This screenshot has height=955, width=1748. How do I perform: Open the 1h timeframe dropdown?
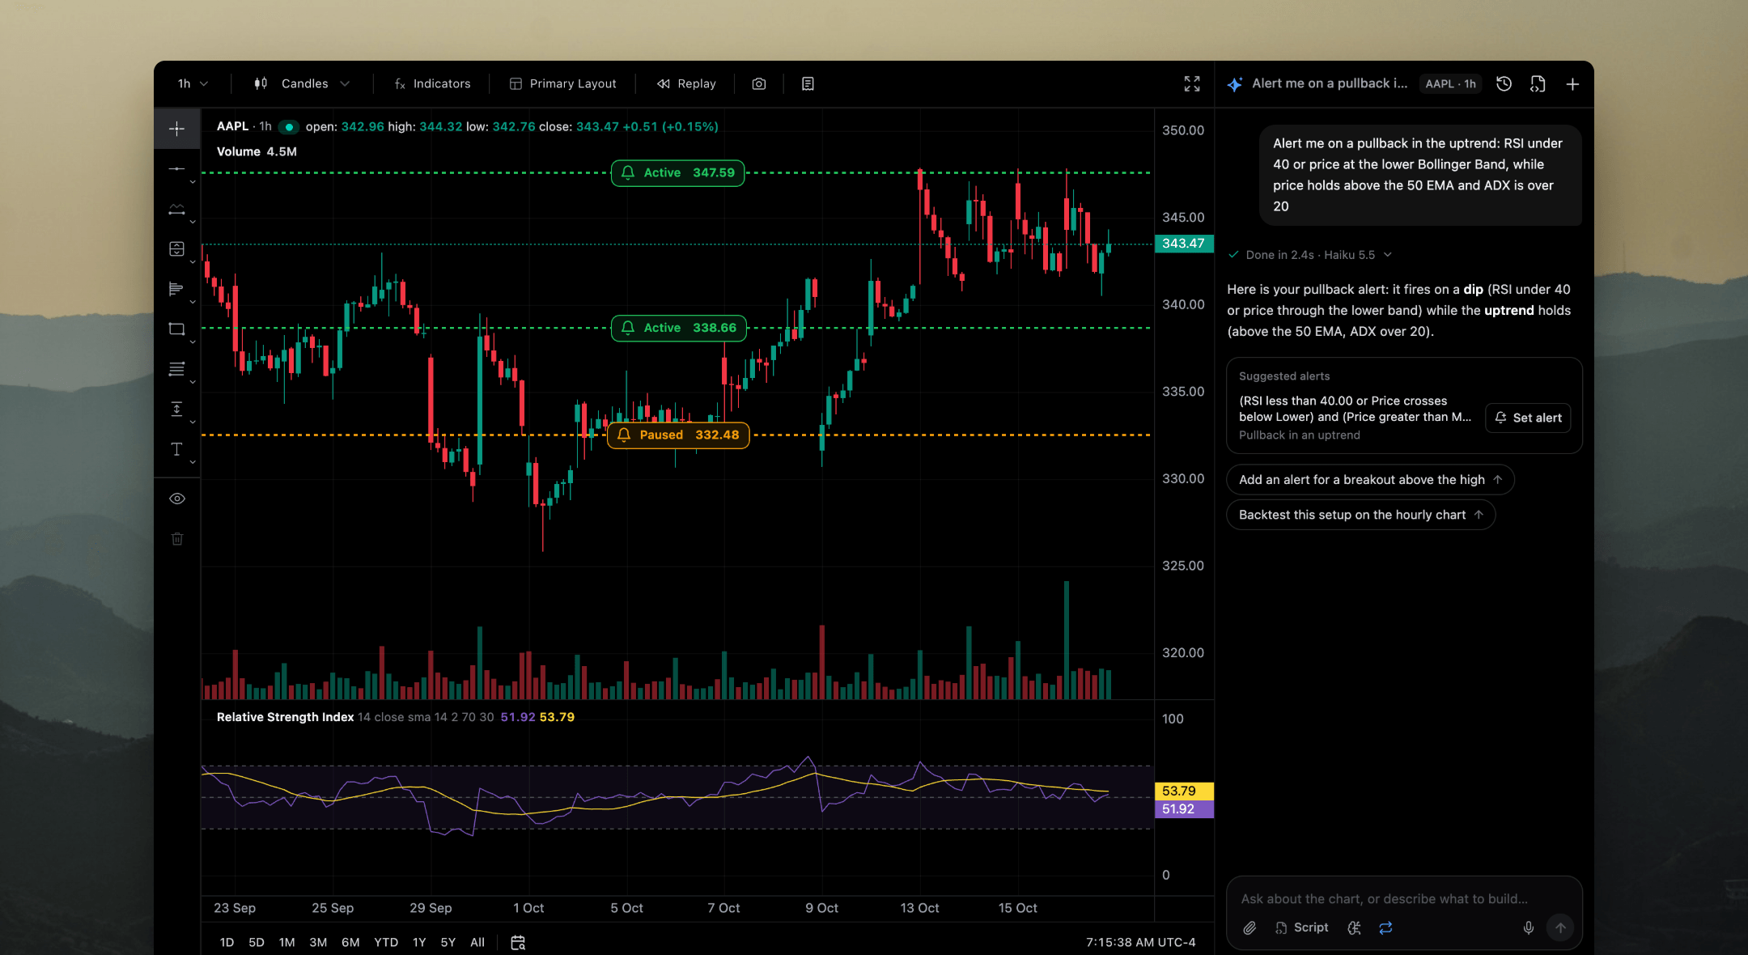coord(193,83)
